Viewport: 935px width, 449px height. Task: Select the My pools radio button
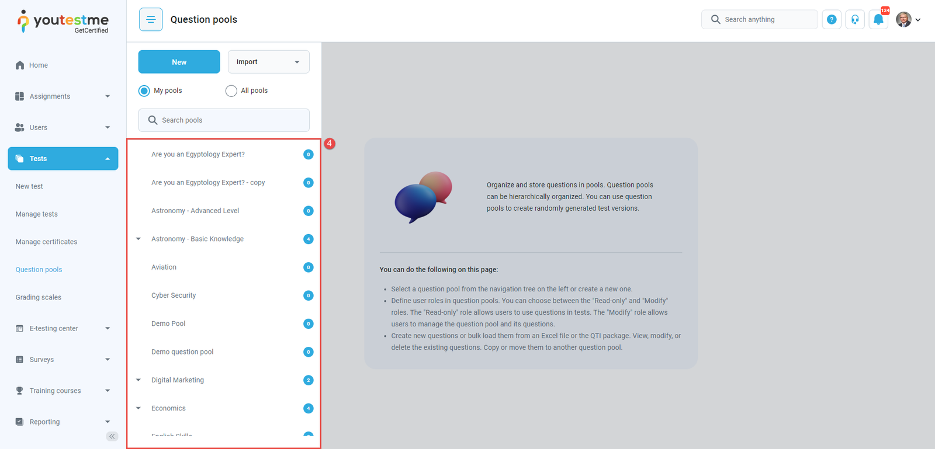[x=144, y=91]
